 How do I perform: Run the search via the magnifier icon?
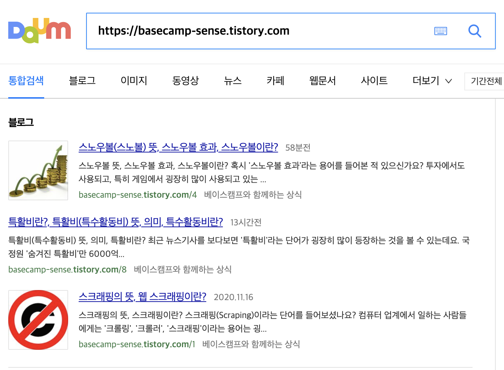pos(475,31)
